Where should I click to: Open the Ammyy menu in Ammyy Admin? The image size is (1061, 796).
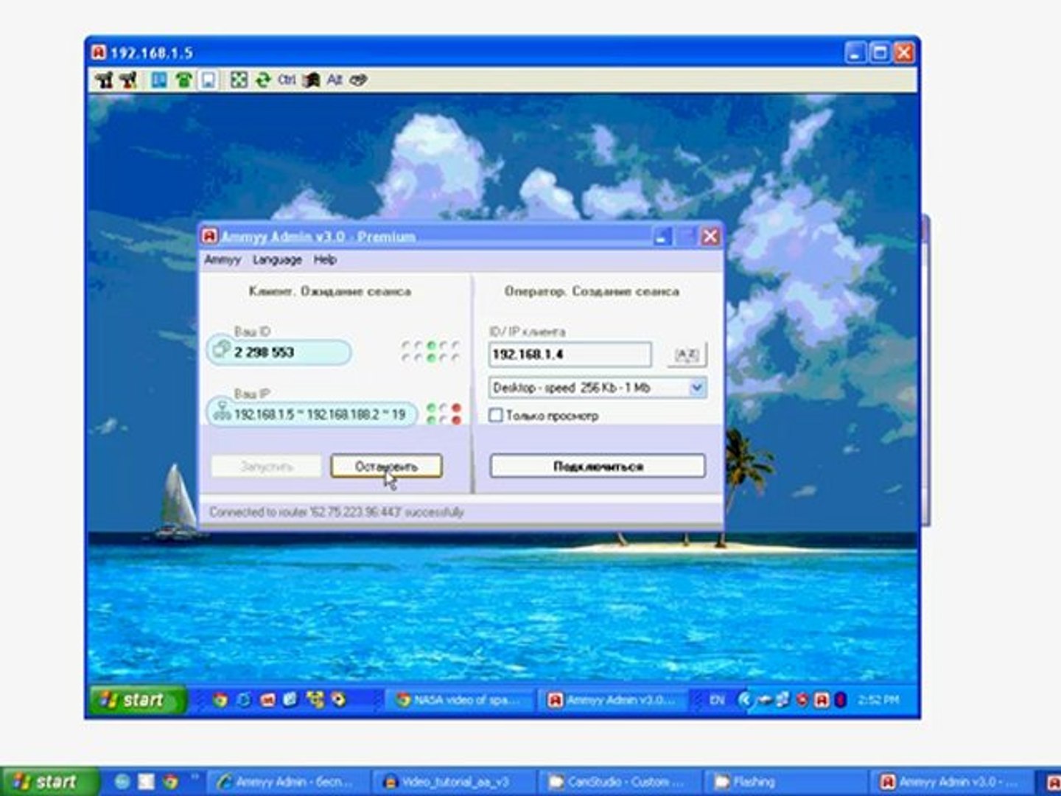pyautogui.click(x=223, y=259)
